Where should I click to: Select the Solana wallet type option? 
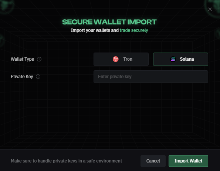pyautogui.click(x=180, y=59)
